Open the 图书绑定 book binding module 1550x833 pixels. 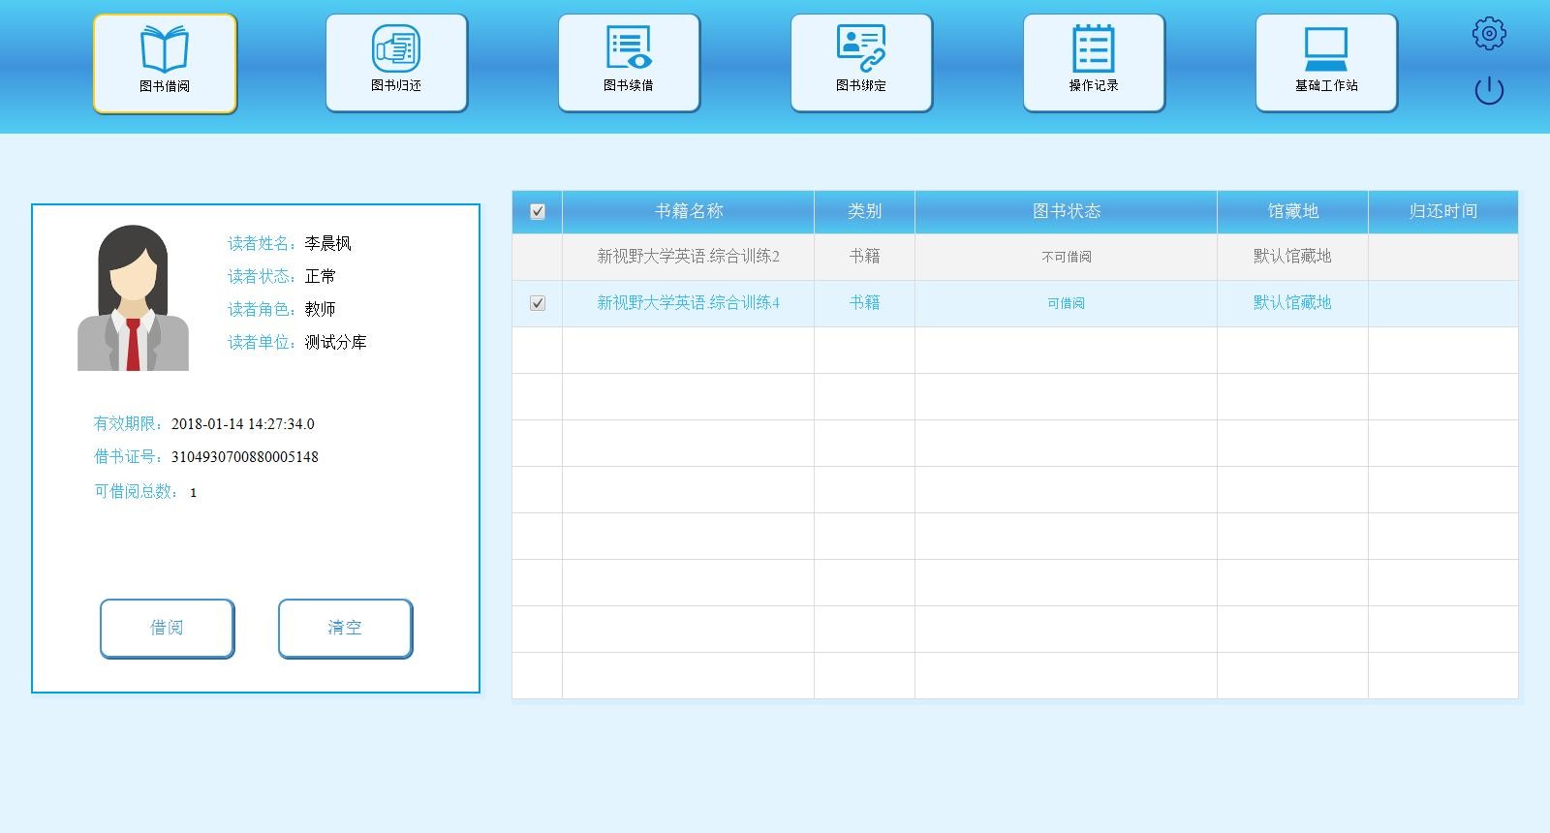pos(861,63)
